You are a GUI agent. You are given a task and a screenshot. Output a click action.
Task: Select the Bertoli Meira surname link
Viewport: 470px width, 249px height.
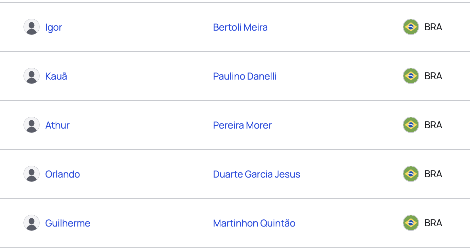point(240,27)
